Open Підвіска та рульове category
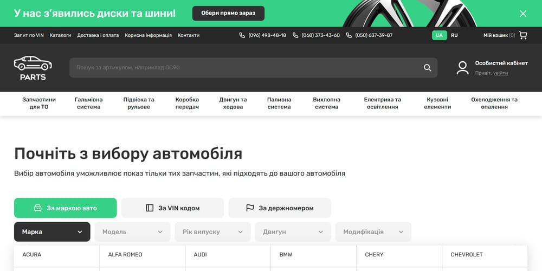Viewport: 542px width, 271px height. pyautogui.click(x=139, y=104)
